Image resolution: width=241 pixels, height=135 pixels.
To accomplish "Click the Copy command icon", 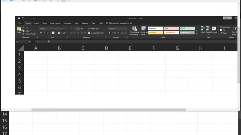I will click(23, 31).
